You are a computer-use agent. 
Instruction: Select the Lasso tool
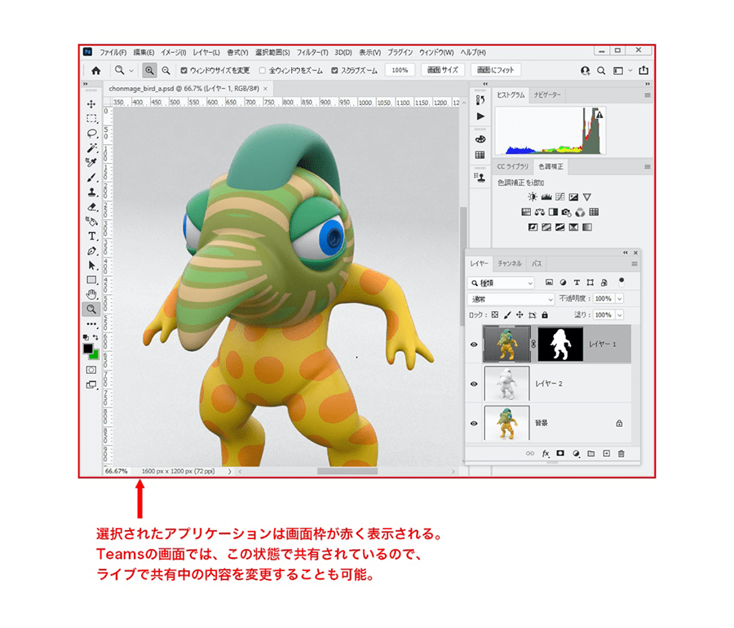pos(91,134)
